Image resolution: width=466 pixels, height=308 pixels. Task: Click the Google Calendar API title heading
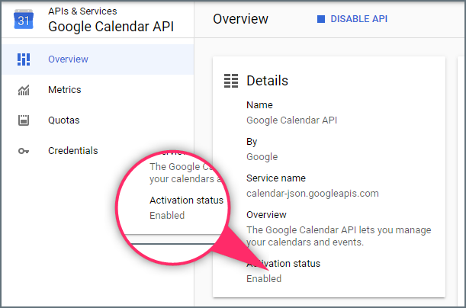[111, 26]
